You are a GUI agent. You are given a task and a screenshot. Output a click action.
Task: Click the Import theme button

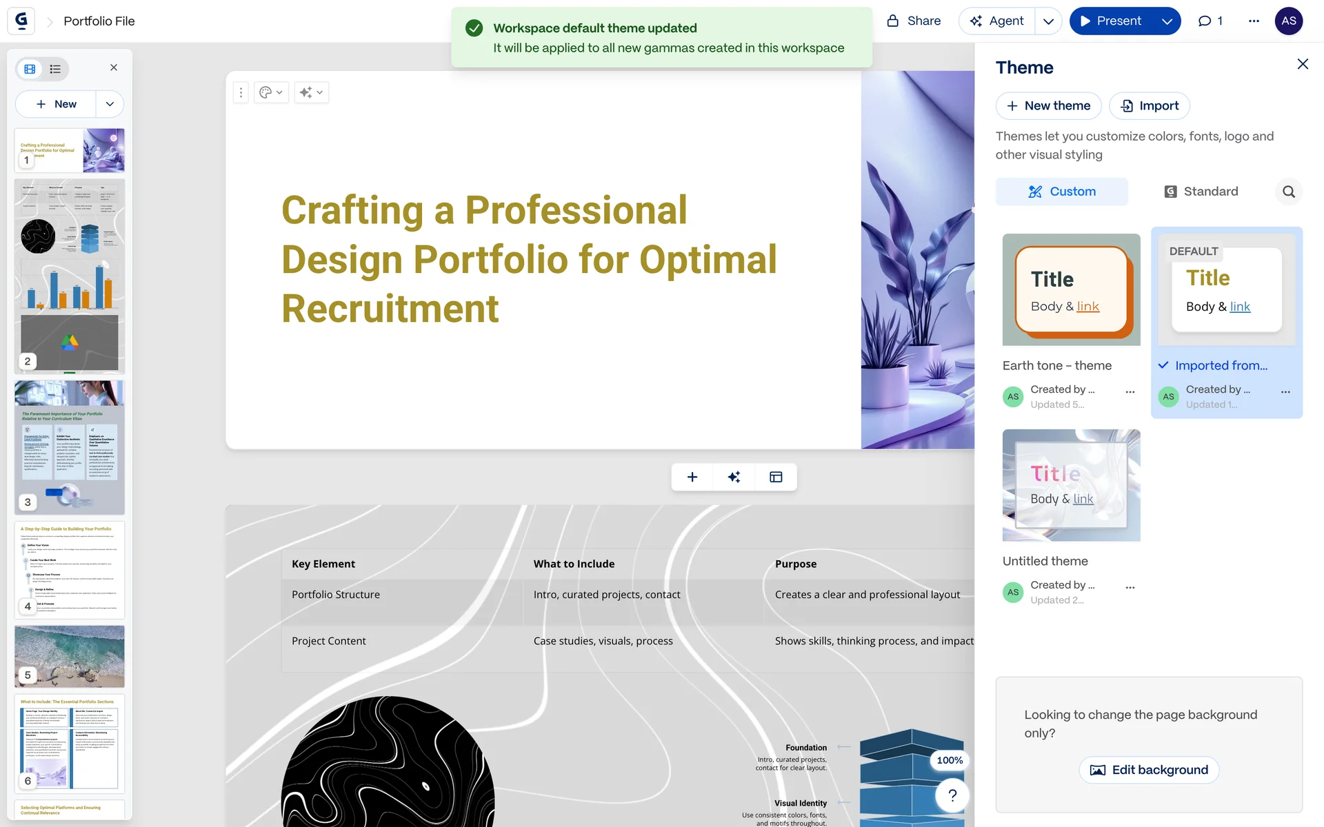1149,105
